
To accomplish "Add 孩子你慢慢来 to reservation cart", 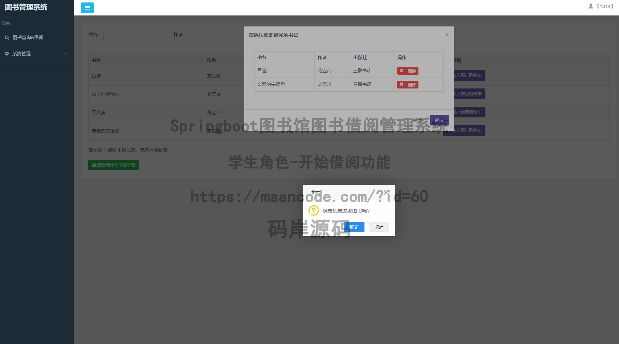I will click(464, 94).
